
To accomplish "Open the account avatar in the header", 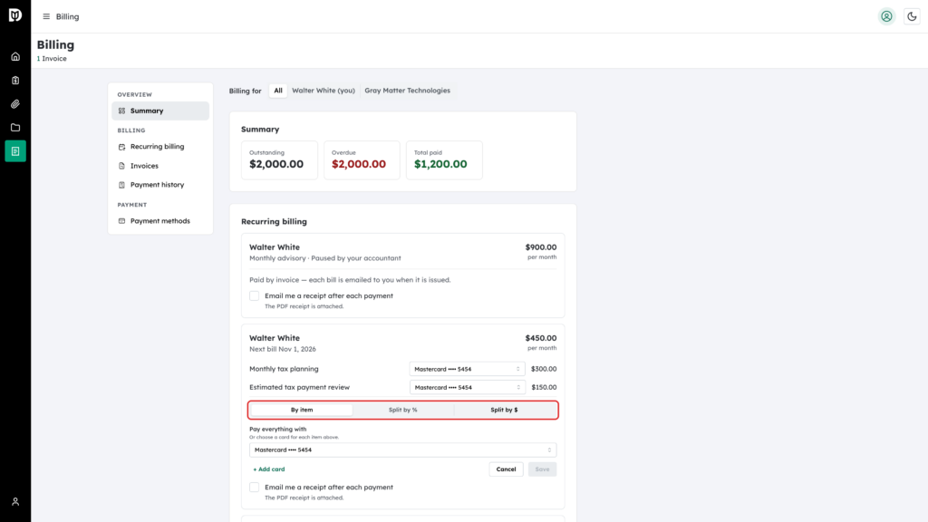I will click(x=886, y=16).
